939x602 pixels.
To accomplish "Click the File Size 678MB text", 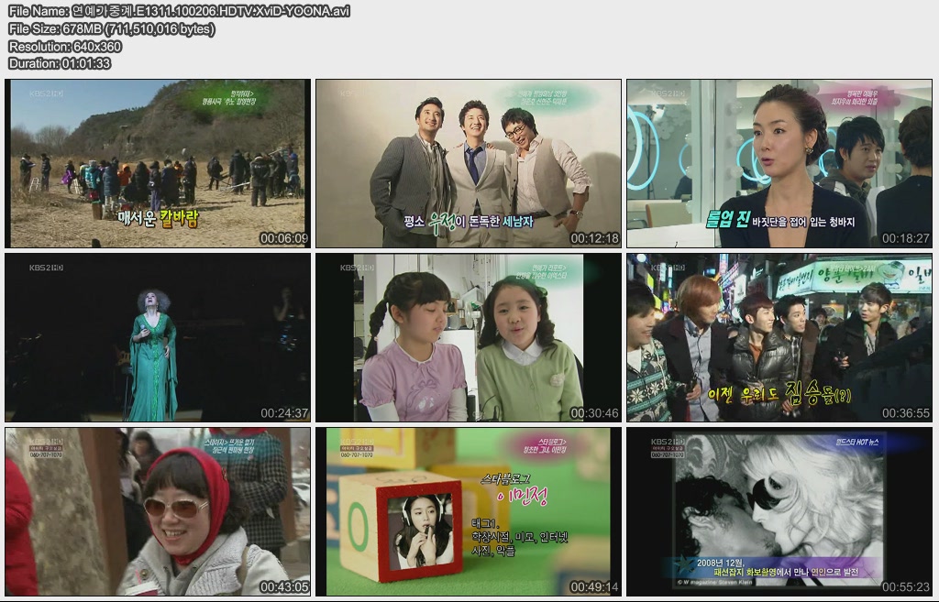I will [111, 28].
